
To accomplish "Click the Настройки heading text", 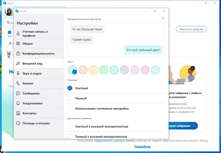I will [x=27, y=23].
